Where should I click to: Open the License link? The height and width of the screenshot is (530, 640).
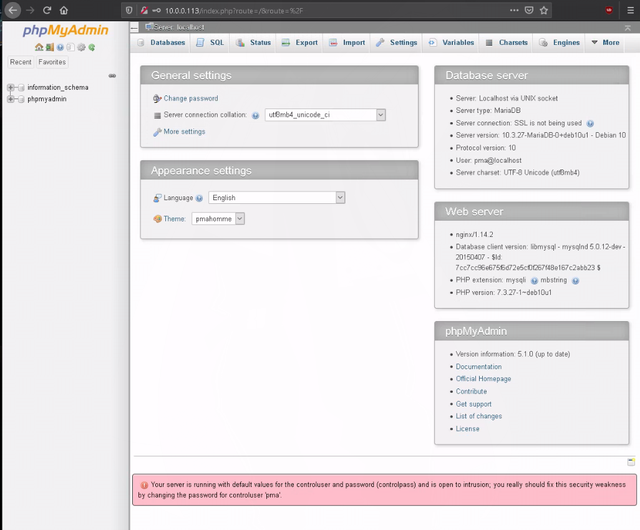pyautogui.click(x=467, y=429)
